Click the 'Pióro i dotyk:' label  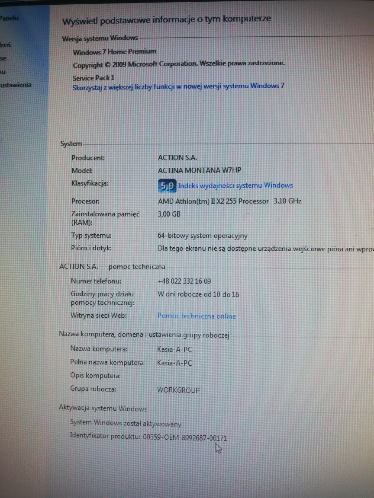(x=91, y=248)
